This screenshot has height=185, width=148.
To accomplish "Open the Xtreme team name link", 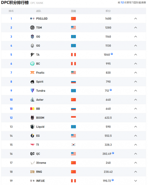I will (41, 163).
